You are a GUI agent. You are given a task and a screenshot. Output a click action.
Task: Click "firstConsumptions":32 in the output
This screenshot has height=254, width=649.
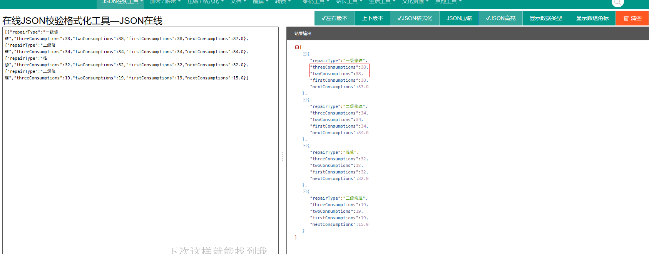[340, 172]
